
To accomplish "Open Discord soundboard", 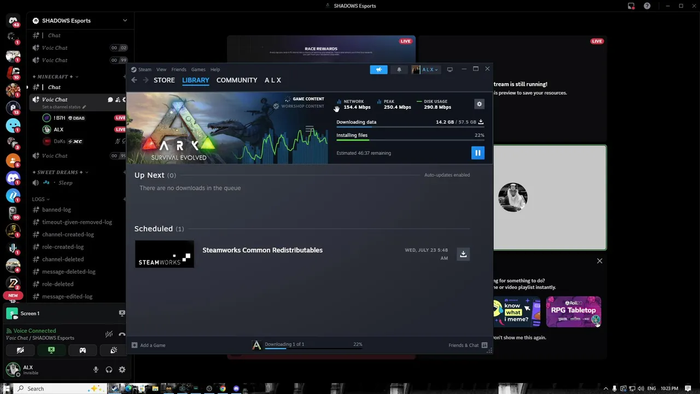I will (x=114, y=350).
